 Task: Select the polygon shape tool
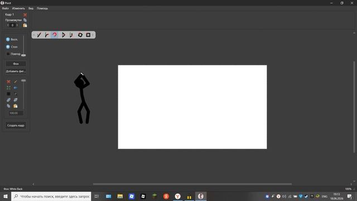(80, 35)
